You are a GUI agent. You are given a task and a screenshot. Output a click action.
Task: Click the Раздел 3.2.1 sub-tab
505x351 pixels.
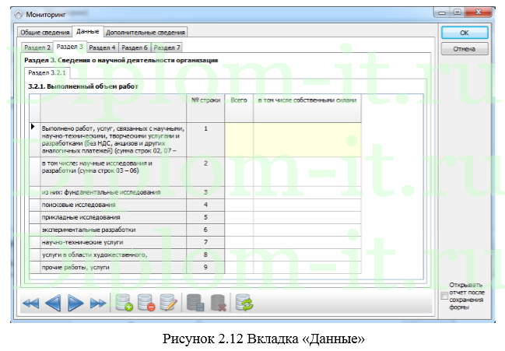click(x=45, y=72)
